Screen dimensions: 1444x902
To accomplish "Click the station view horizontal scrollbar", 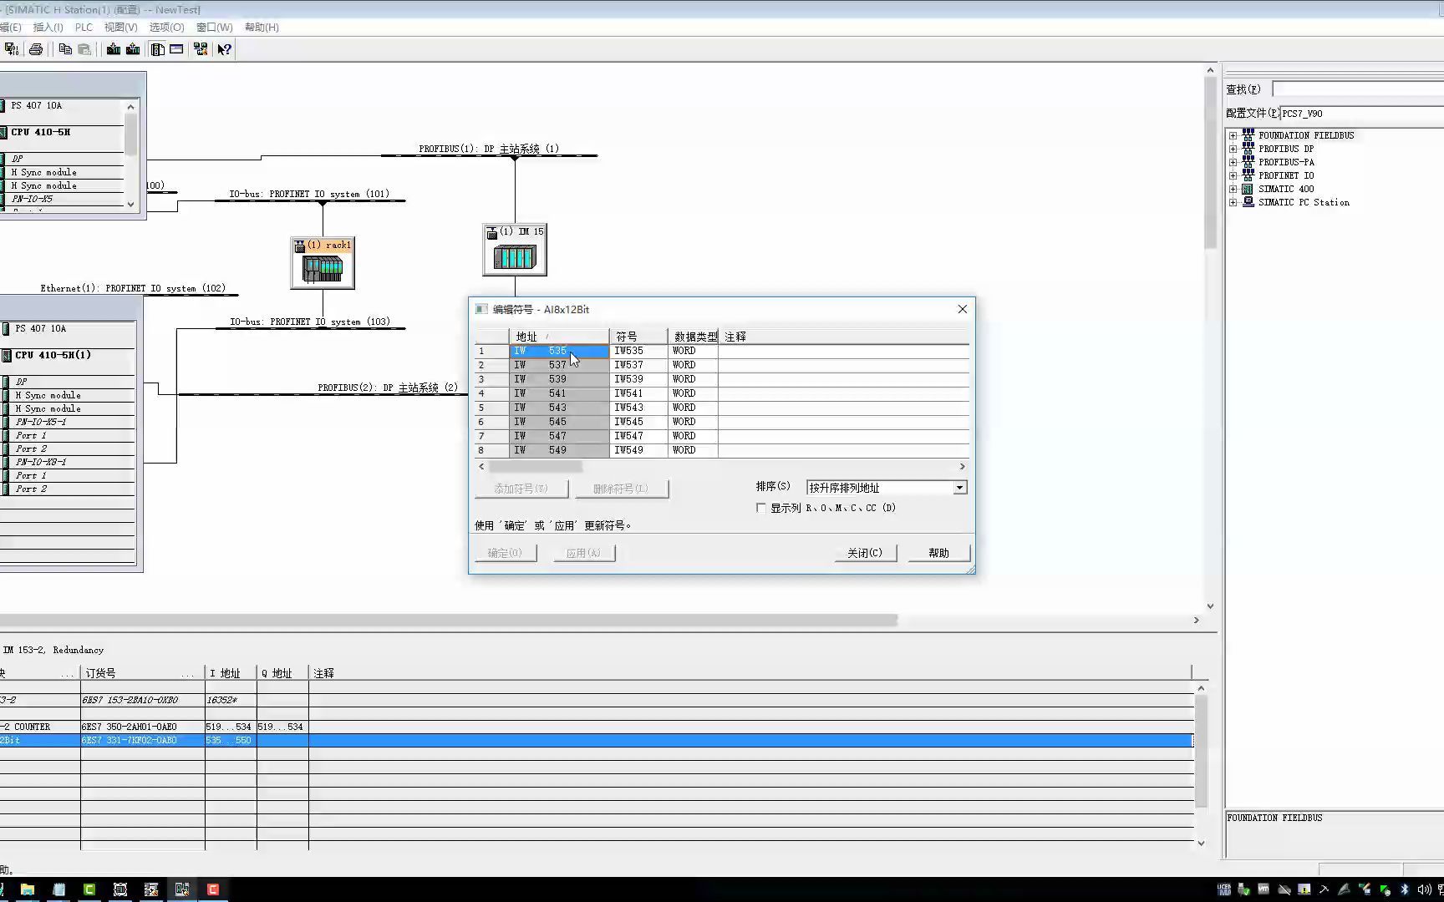I will point(449,621).
